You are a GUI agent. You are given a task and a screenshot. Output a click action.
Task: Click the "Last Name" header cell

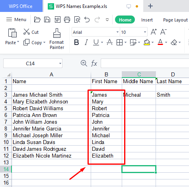click(172, 81)
